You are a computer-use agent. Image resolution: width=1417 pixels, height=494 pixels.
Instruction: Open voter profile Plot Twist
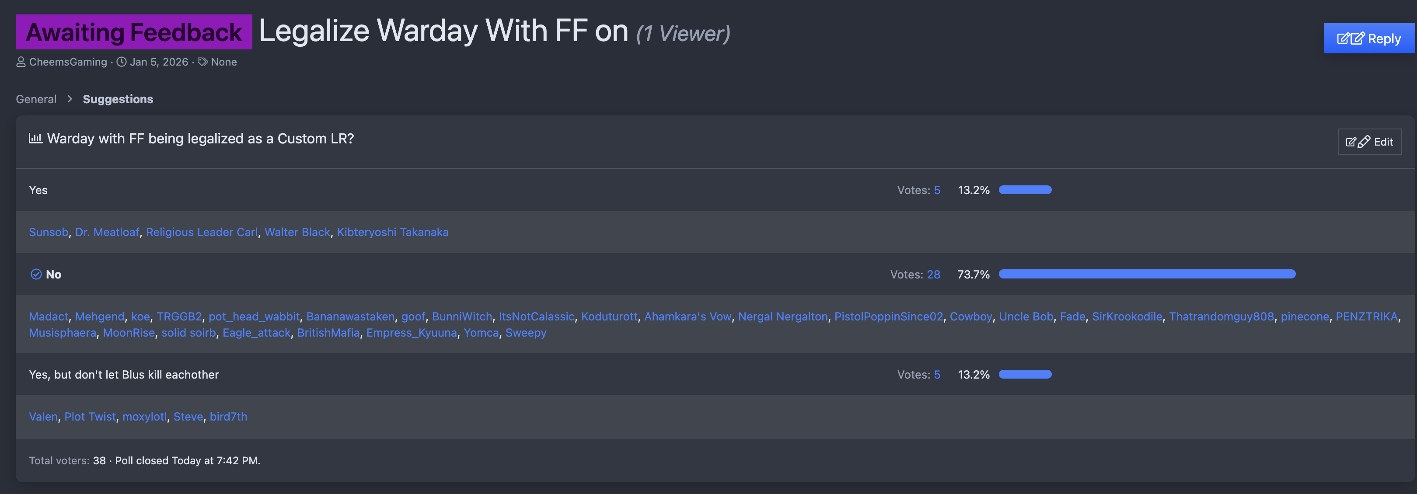(90, 417)
